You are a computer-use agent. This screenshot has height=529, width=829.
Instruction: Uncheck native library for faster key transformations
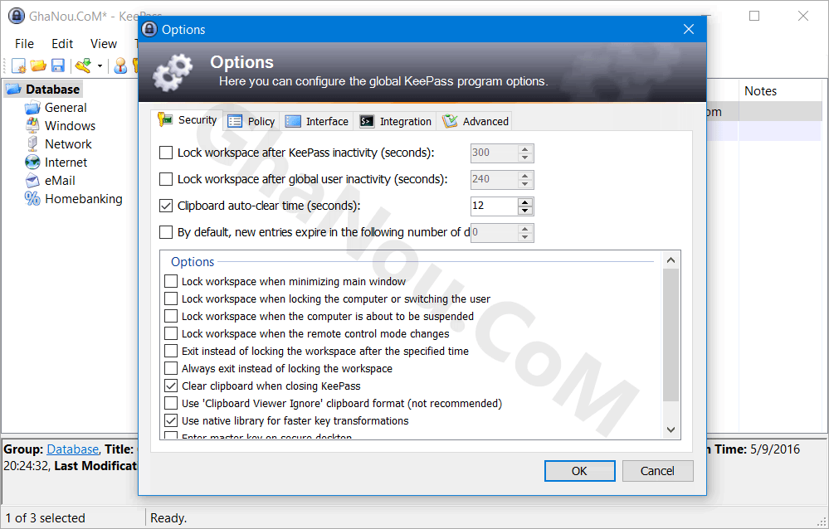pyautogui.click(x=171, y=420)
